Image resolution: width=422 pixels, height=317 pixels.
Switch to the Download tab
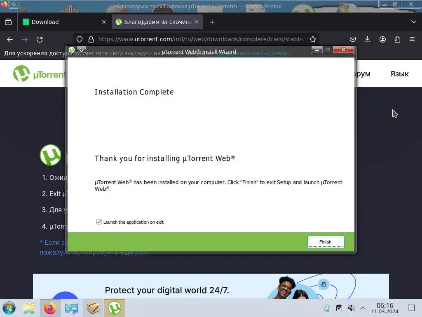tap(64, 22)
